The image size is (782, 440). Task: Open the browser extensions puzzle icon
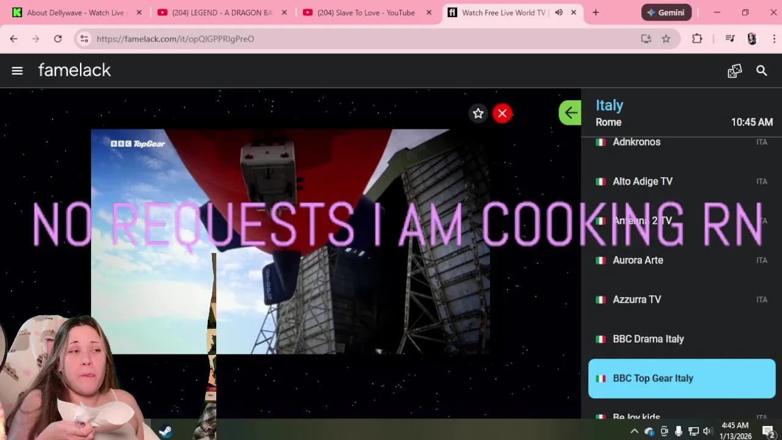[697, 38]
